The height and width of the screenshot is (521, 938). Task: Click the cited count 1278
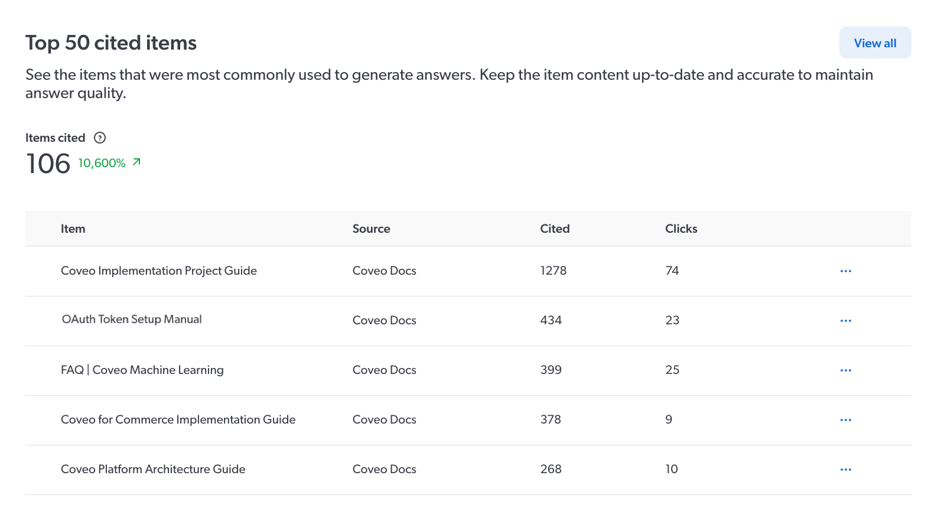click(553, 271)
